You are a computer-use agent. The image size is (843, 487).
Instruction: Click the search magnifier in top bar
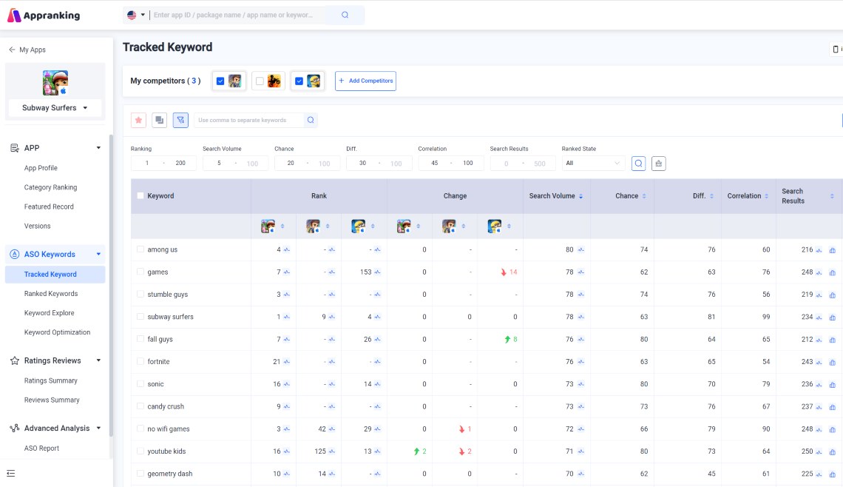[345, 15]
